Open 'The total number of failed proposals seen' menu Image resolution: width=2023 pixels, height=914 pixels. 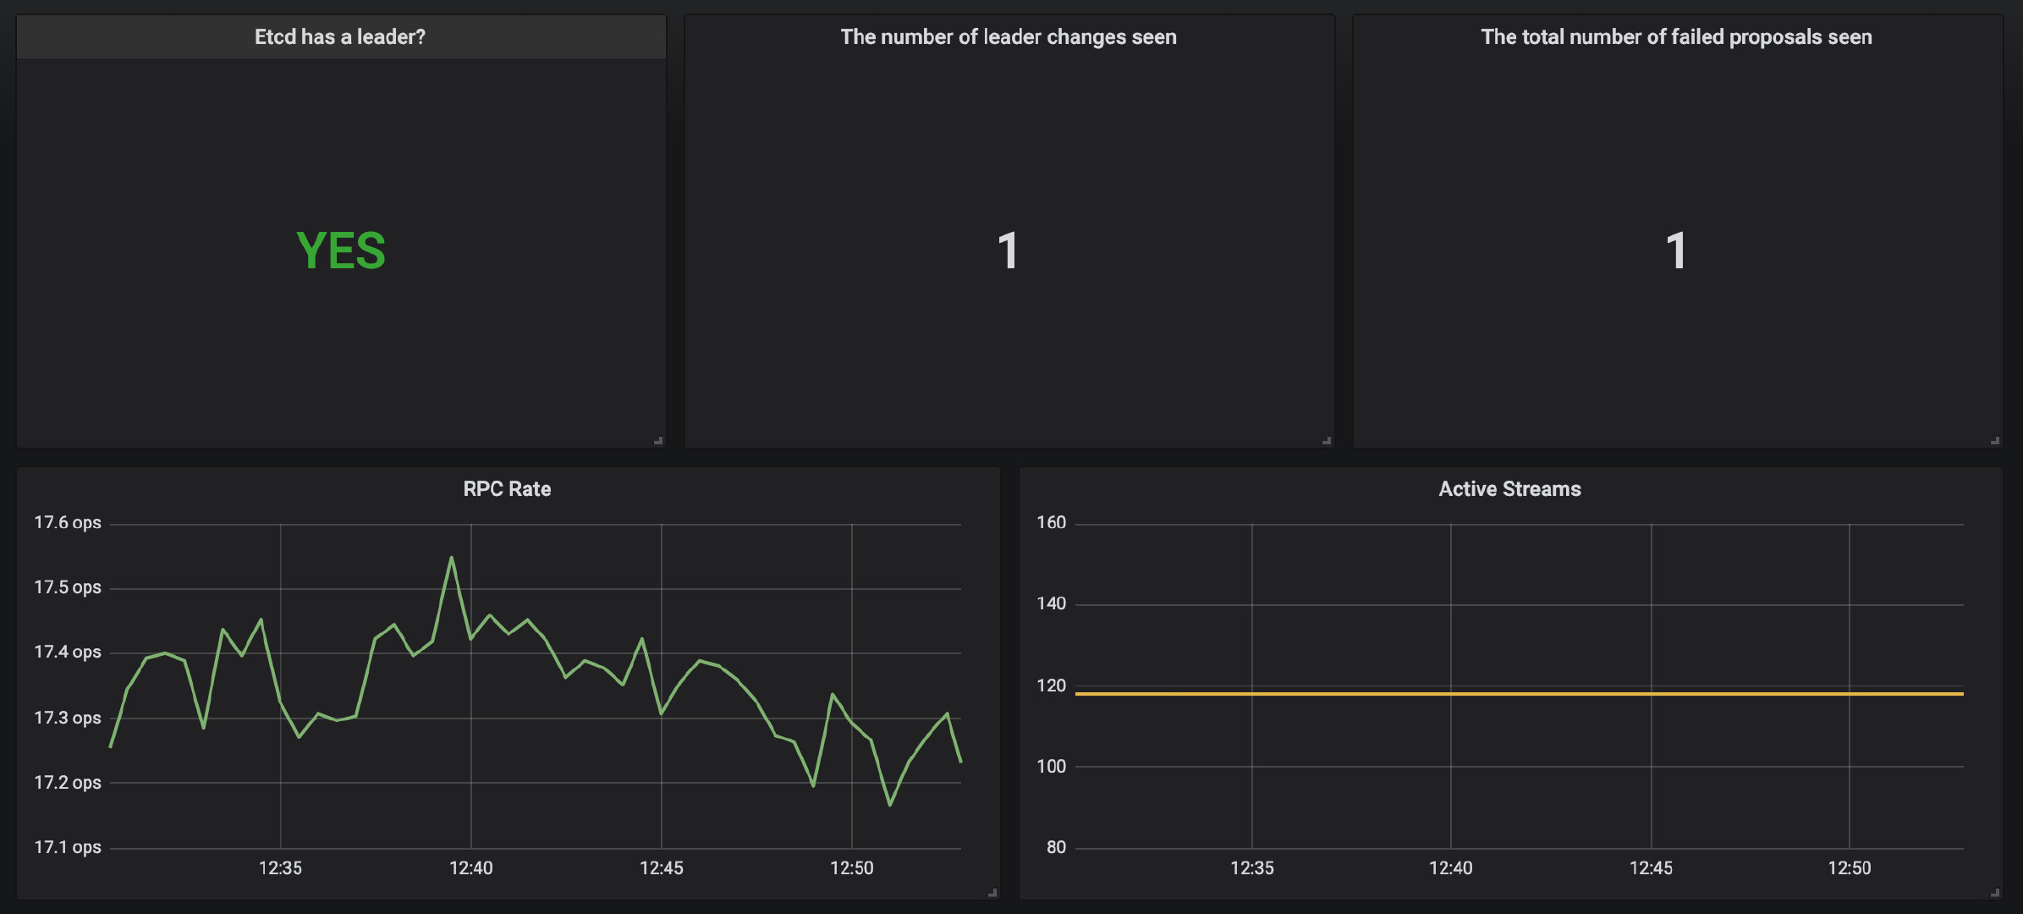1676,37
